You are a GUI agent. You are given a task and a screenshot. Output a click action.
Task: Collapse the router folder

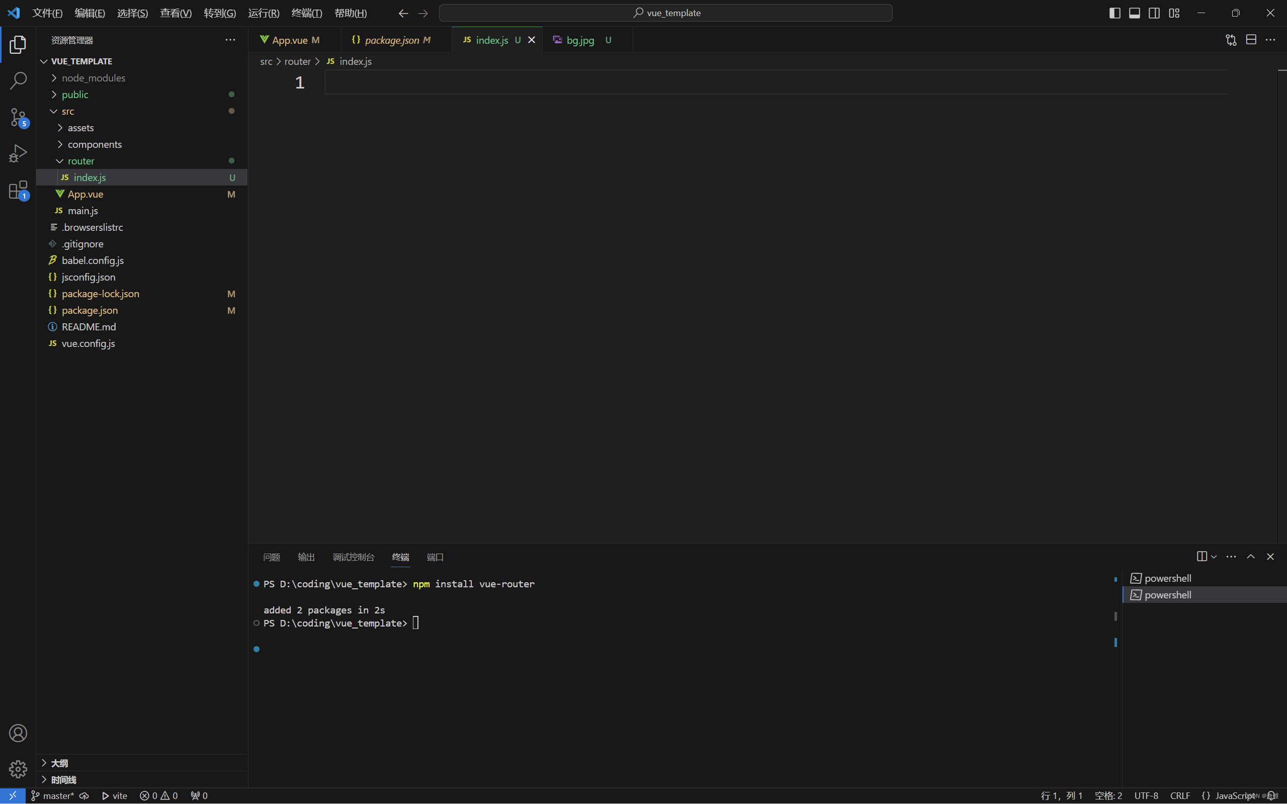(x=80, y=160)
